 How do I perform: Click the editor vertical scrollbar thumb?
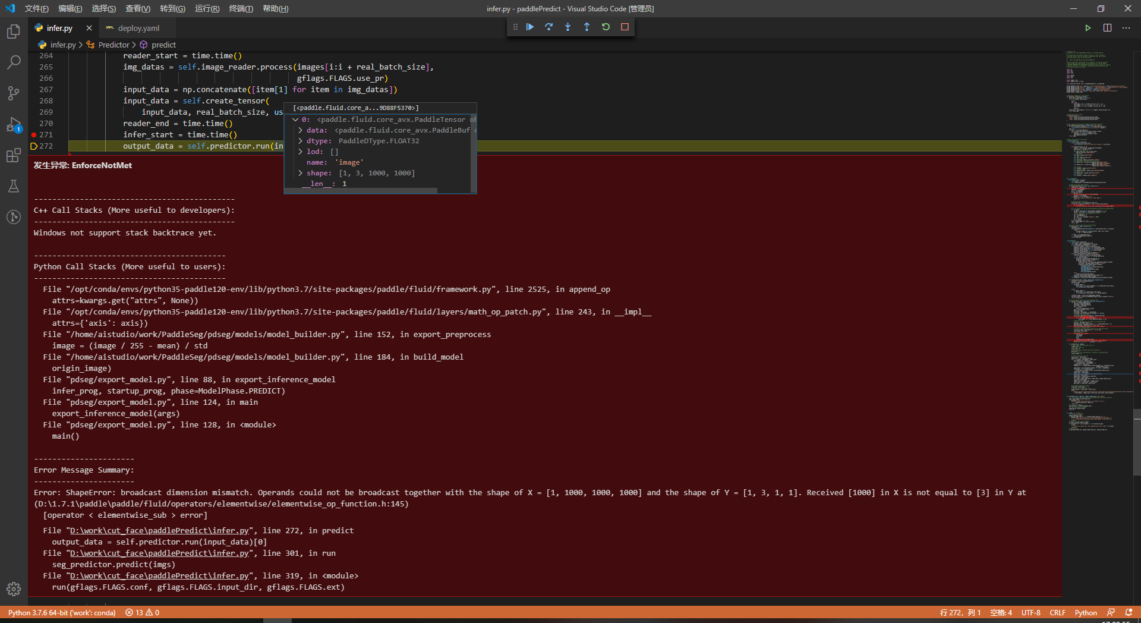click(1137, 442)
